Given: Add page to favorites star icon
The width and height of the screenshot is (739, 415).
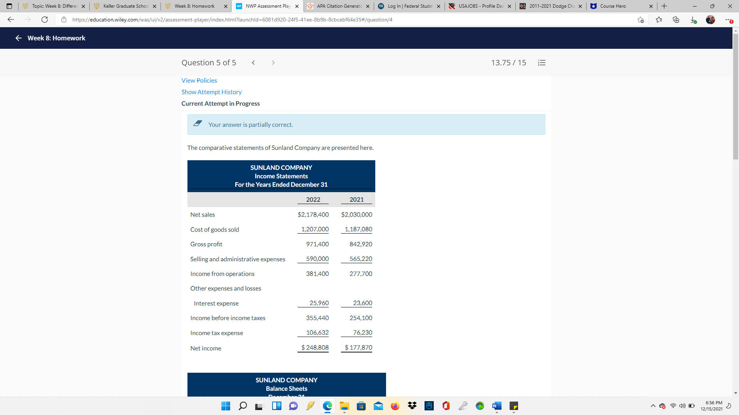Looking at the screenshot, I should coord(640,20).
